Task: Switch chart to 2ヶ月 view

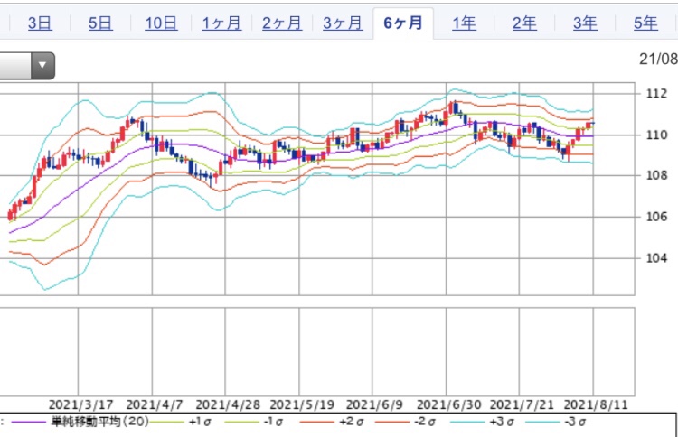Action: (282, 23)
